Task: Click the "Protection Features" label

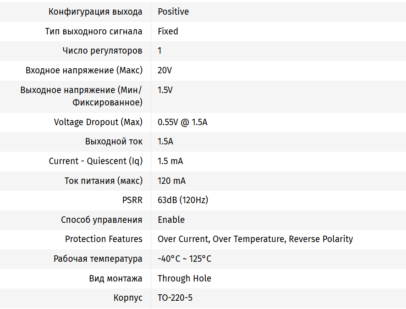Action: (104, 239)
